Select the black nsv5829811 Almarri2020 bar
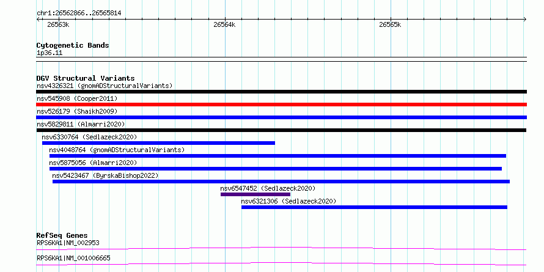 281,130
